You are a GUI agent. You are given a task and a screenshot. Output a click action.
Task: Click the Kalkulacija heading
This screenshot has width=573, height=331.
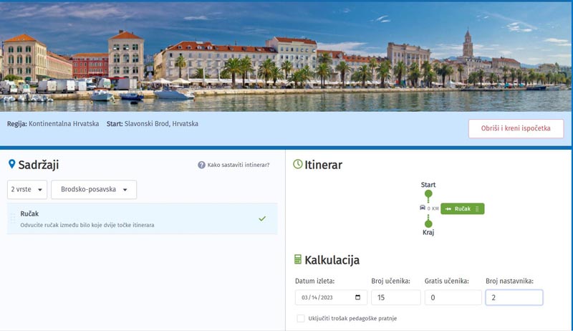(x=332, y=260)
